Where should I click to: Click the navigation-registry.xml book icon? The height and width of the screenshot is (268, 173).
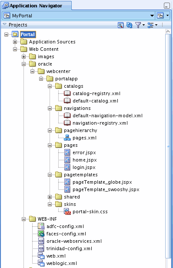click(x=67, y=123)
